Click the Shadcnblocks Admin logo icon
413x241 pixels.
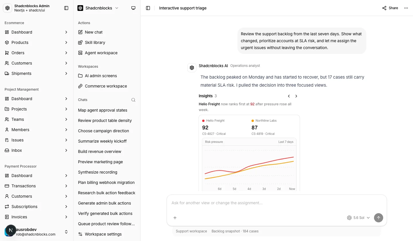coord(7,8)
